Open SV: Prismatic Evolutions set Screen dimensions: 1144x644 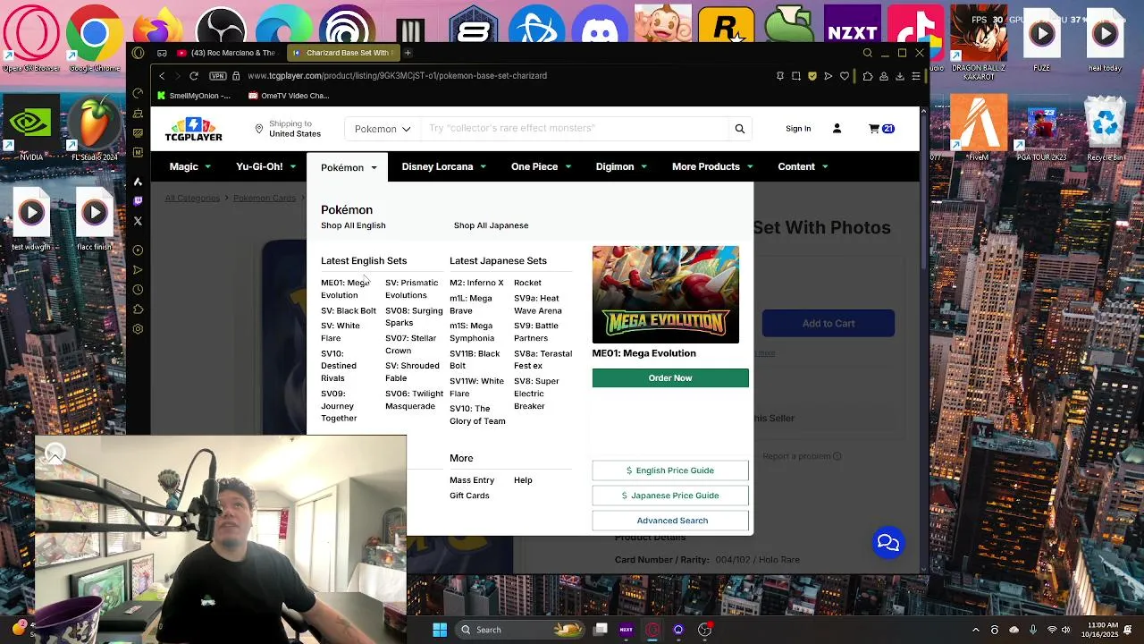click(412, 289)
